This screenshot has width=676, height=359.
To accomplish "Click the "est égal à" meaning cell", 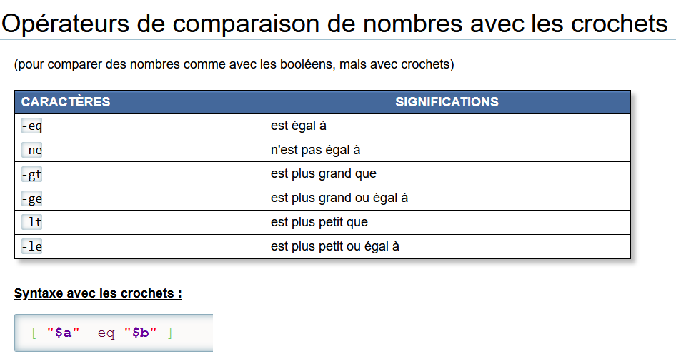I will click(299, 126).
